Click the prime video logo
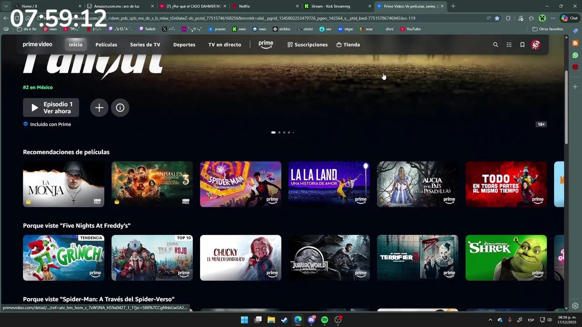The image size is (582, 327). click(37, 45)
